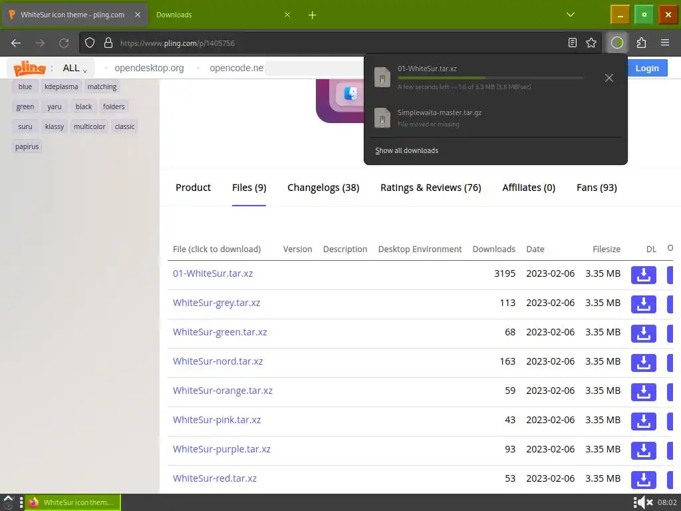Expand the ALL category dropdown
This screenshot has height=511, width=681.
pyautogui.click(x=74, y=69)
